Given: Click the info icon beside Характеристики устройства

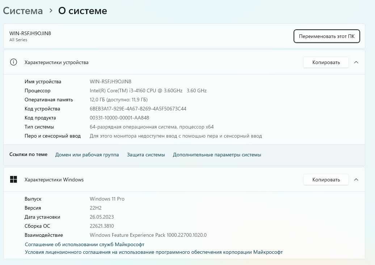Looking at the screenshot, I should pos(13,62).
